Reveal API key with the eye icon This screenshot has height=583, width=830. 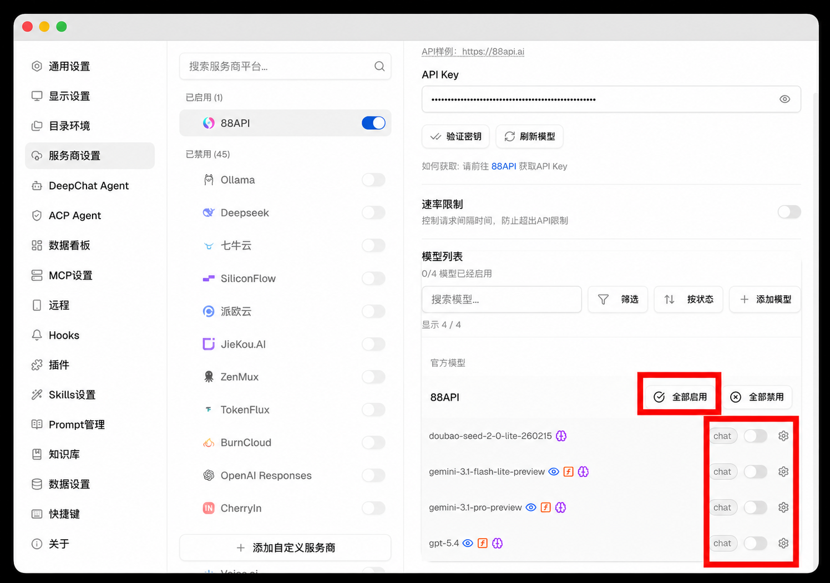pos(785,99)
